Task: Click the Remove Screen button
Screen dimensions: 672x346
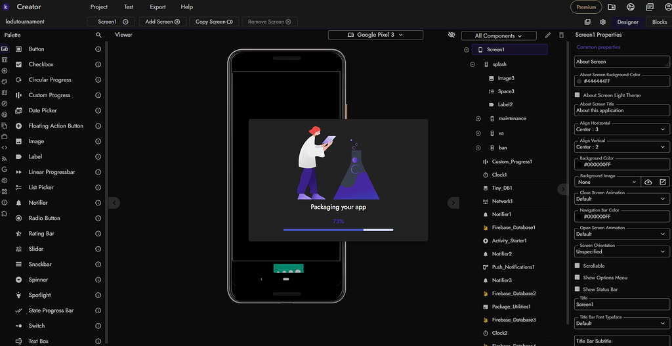Action: 270,22
